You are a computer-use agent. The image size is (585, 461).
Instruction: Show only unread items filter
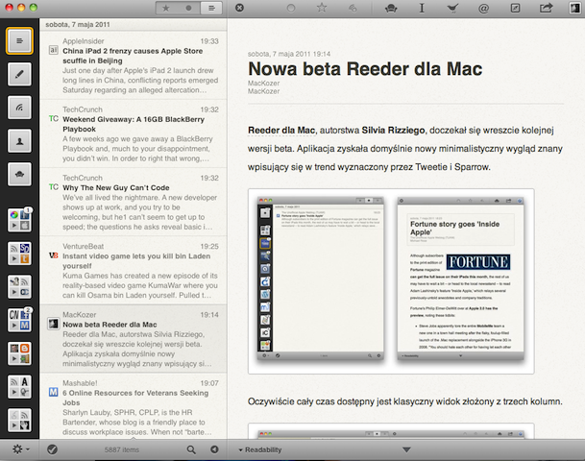[x=189, y=9]
